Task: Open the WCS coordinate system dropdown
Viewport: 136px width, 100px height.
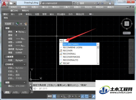Action: click(127, 33)
